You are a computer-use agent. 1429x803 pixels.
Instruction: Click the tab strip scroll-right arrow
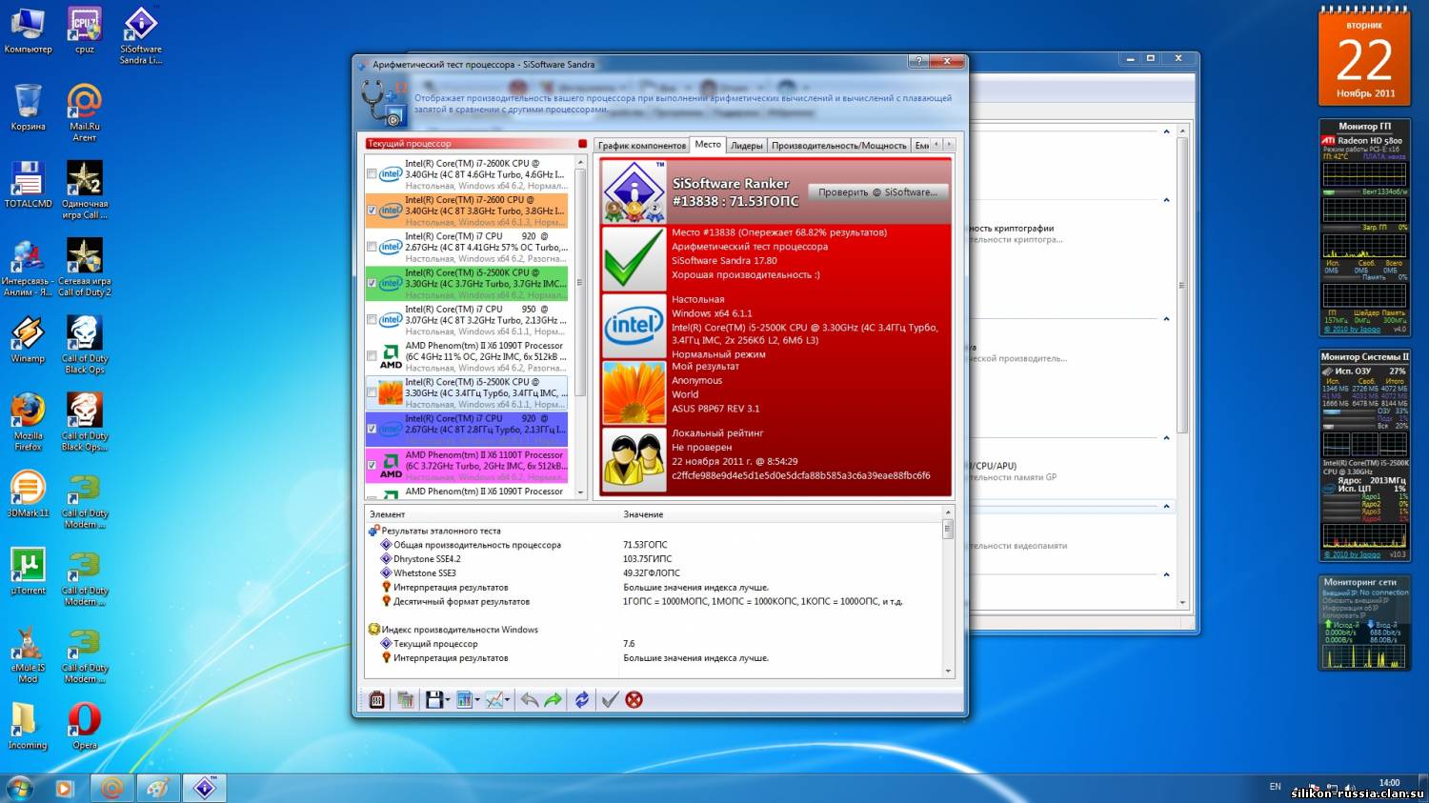coord(948,144)
